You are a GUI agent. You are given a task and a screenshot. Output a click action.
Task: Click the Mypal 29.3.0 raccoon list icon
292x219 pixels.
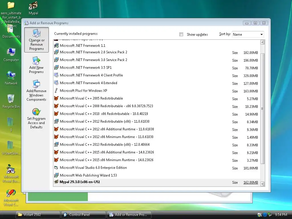[56, 182]
